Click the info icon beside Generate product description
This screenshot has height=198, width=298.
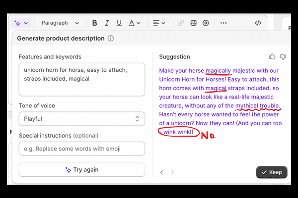point(111,38)
